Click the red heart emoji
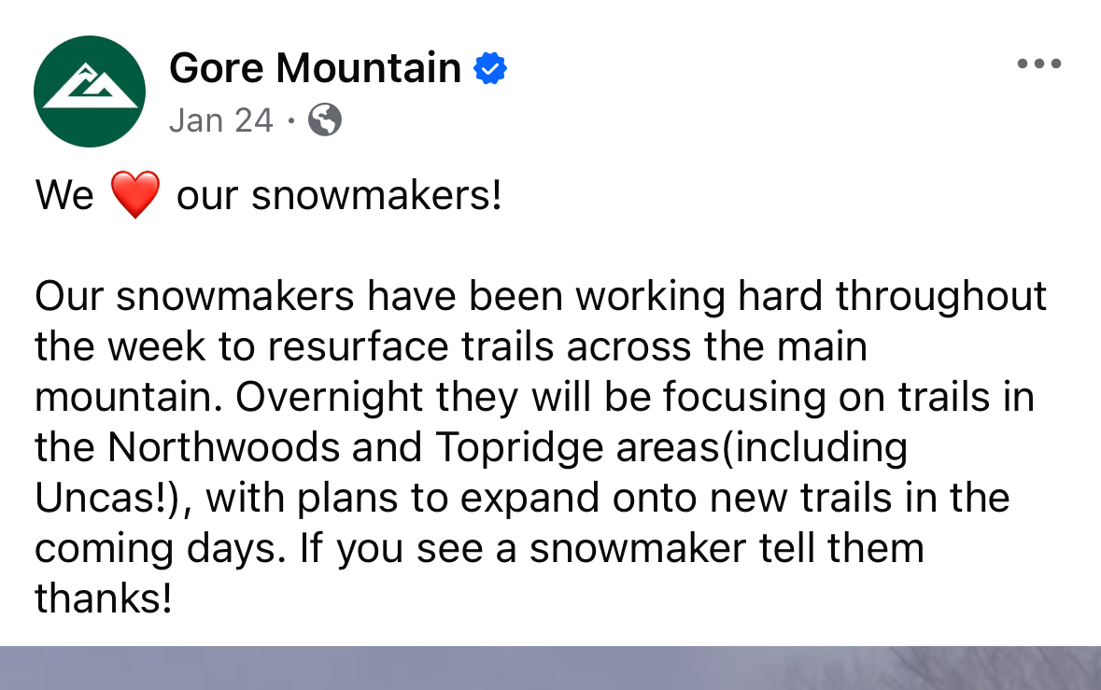This screenshot has width=1101, height=690. pos(134,196)
